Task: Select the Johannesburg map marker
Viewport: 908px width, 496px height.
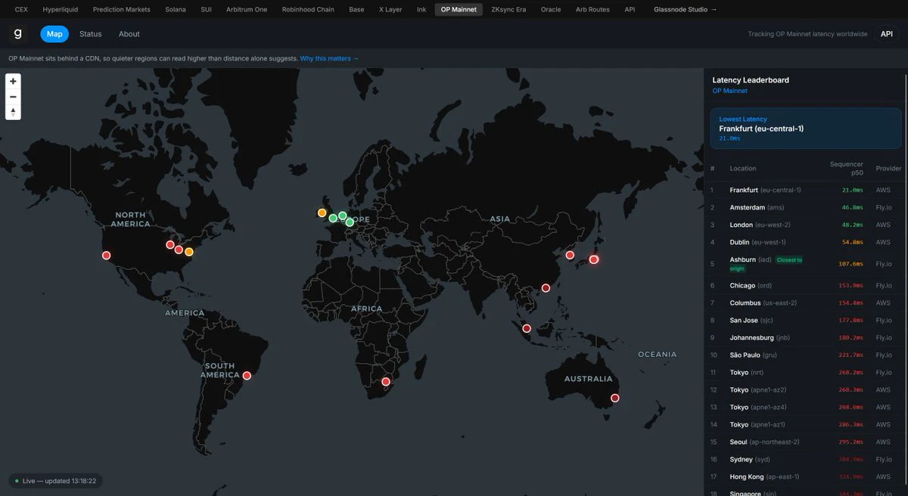Action: tap(386, 382)
